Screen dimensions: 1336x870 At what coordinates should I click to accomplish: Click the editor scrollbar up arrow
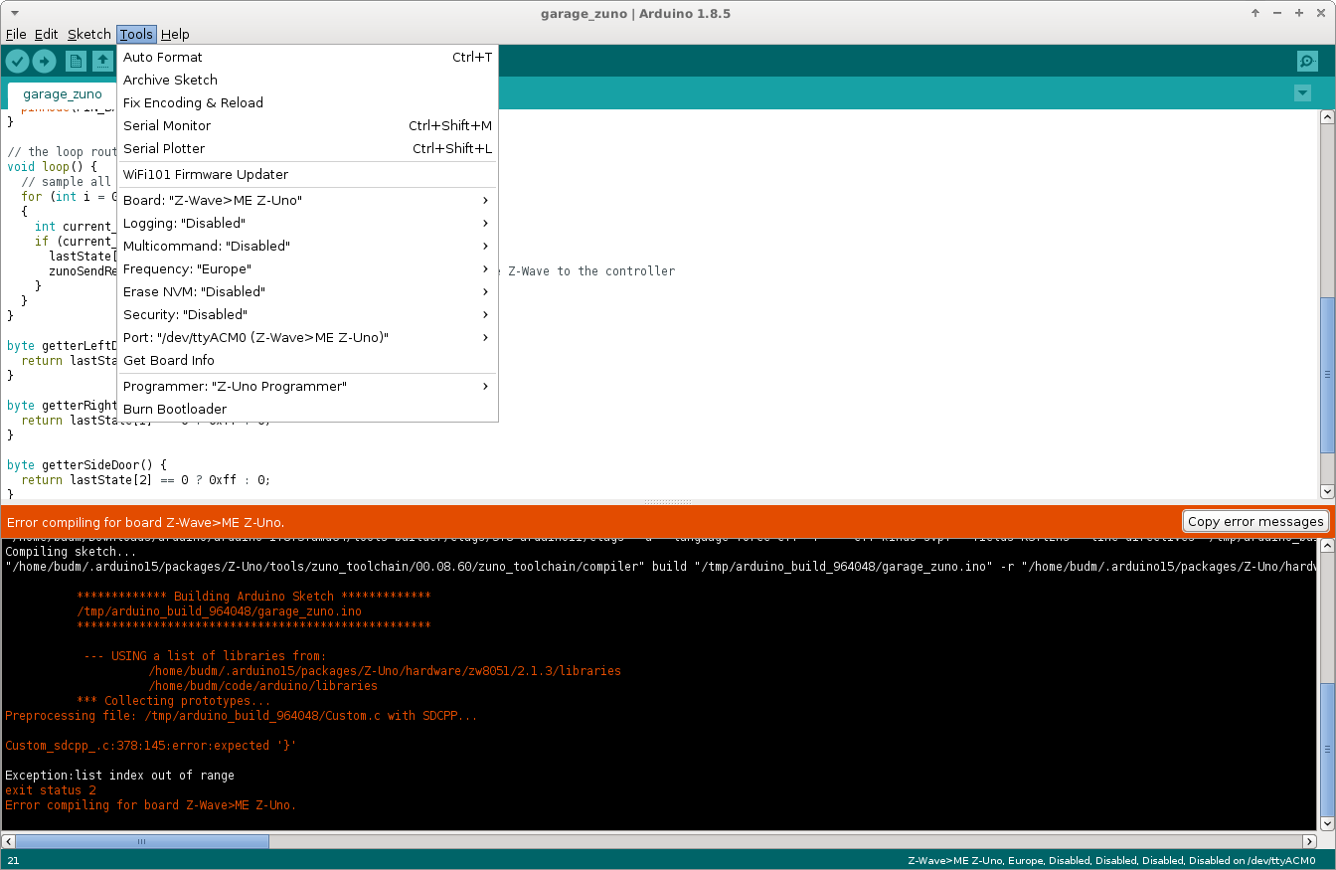[1327, 117]
